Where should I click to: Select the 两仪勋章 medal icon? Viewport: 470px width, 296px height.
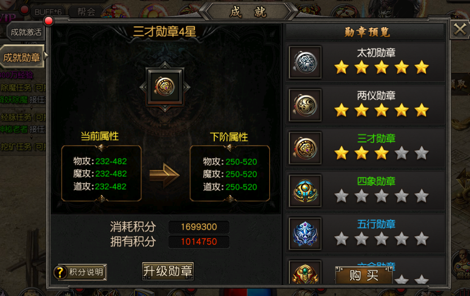[305, 105]
